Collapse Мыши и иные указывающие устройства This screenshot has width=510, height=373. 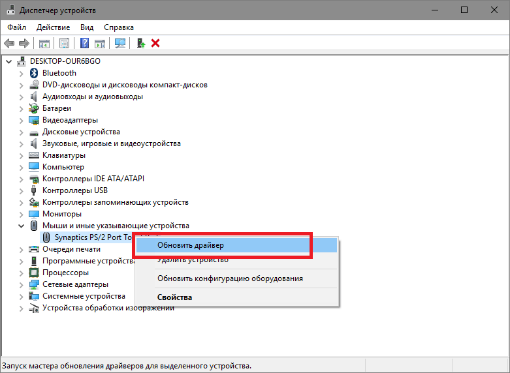coord(21,226)
